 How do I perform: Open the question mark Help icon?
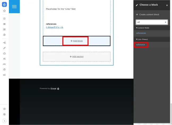[4, 109]
